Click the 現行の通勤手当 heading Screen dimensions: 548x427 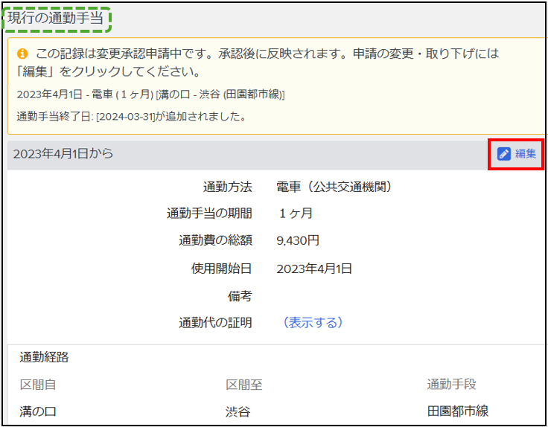56,19
